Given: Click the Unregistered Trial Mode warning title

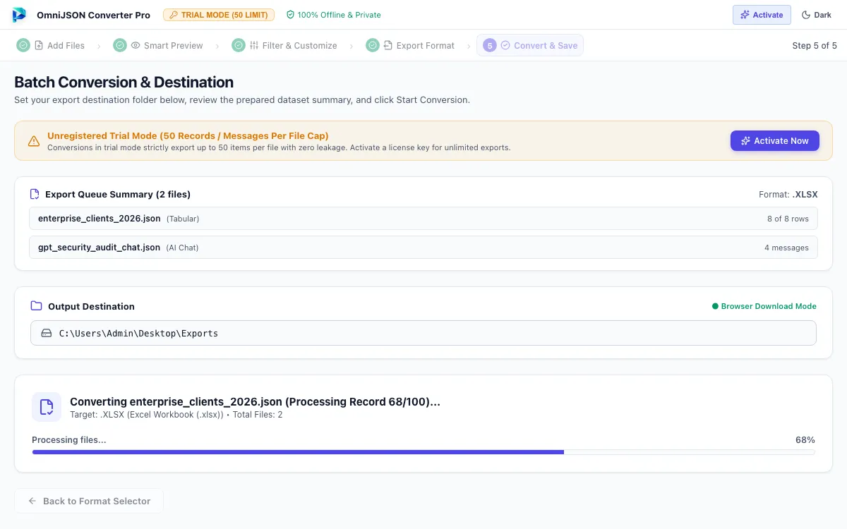Looking at the screenshot, I should [x=188, y=135].
